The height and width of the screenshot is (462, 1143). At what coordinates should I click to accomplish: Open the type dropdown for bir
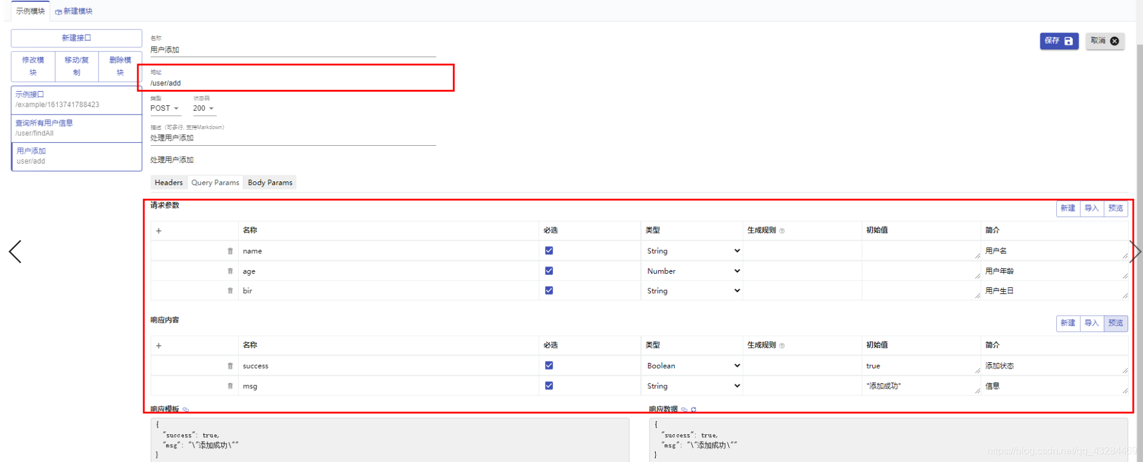point(693,291)
